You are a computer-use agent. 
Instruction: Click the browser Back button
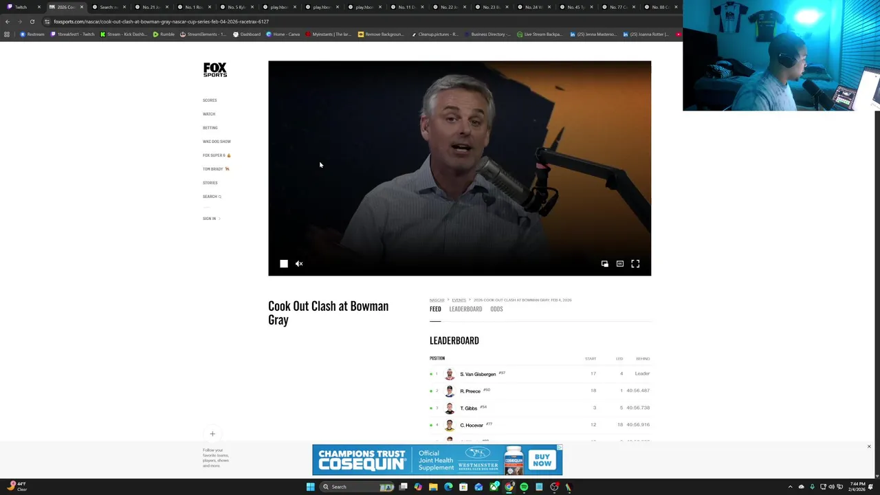coord(8,21)
